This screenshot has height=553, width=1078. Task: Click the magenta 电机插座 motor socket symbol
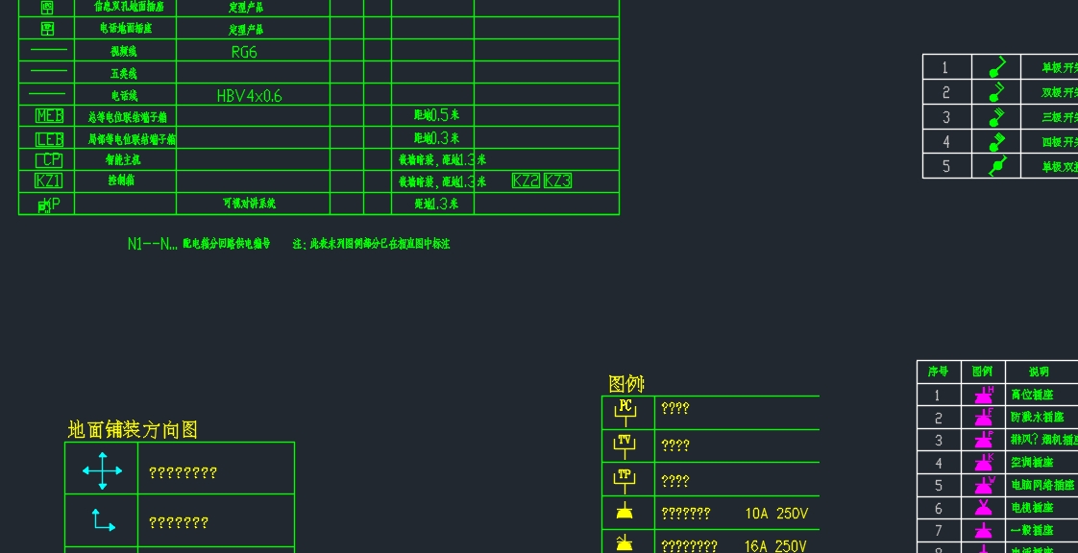point(984,508)
